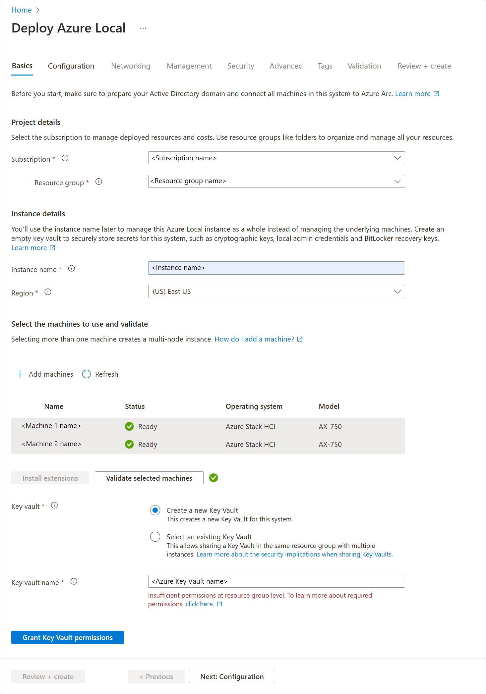Select Create a new Key Vault option
Viewport: 486px width, 694px height.
click(155, 510)
